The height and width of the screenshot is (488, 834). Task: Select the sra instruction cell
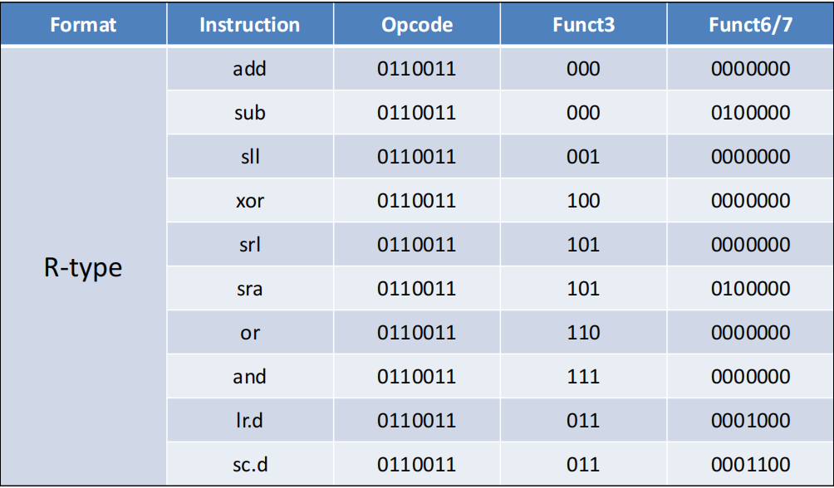point(250,289)
